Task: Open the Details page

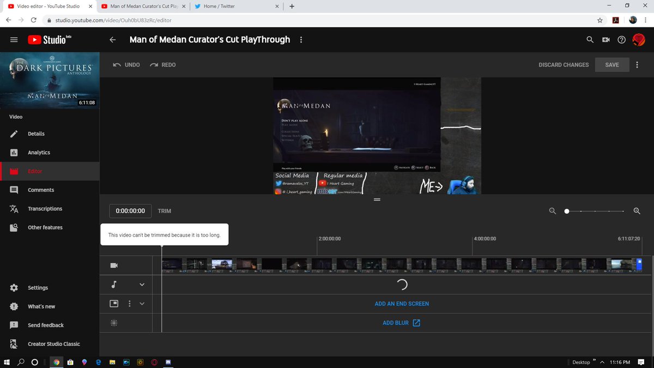Action: pos(50,134)
